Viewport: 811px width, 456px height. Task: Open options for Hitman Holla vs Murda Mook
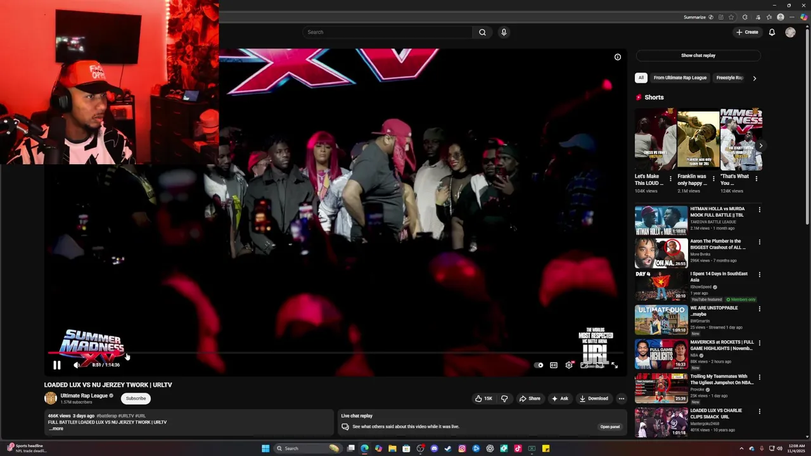point(760,210)
